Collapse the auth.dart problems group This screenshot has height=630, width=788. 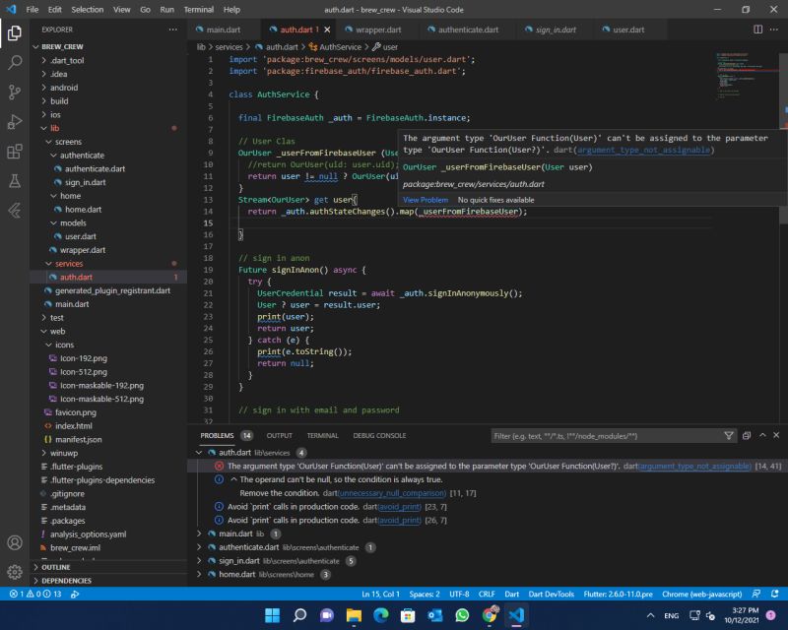tap(197, 453)
